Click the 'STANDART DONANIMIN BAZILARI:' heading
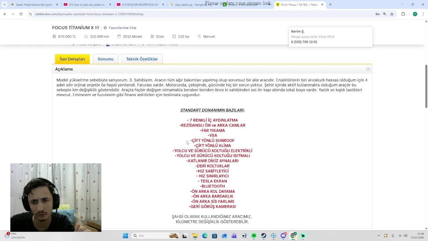This screenshot has height=241, width=428. click(x=212, y=110)
